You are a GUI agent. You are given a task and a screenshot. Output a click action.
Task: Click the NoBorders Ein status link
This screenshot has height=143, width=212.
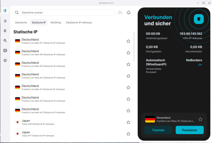tap(200, 65)
